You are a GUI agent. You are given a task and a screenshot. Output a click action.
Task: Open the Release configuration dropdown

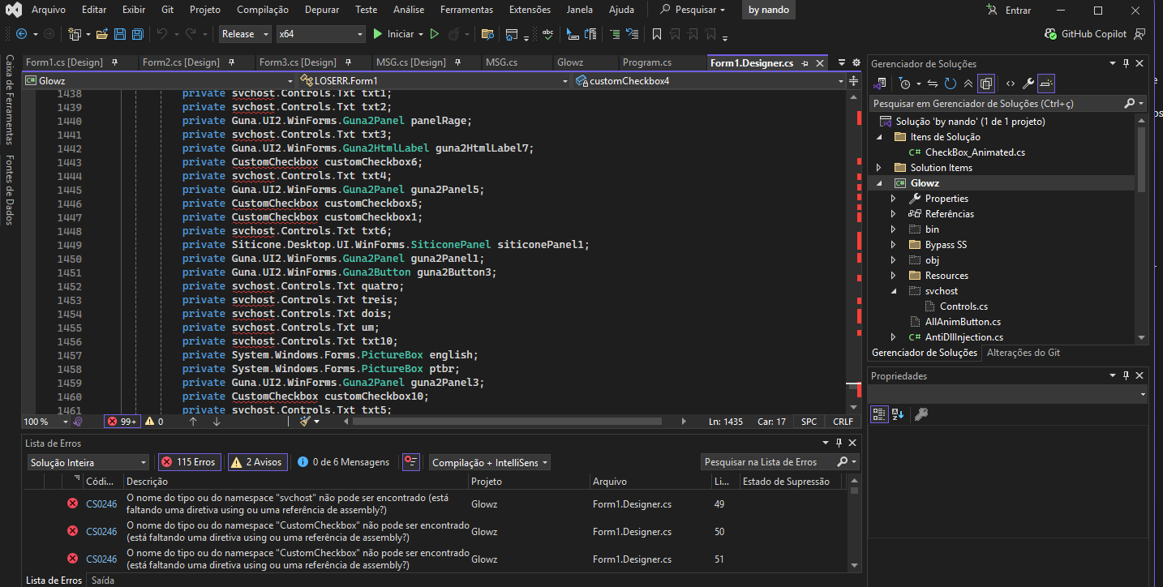pyautogui.click(x=247, y=34)
